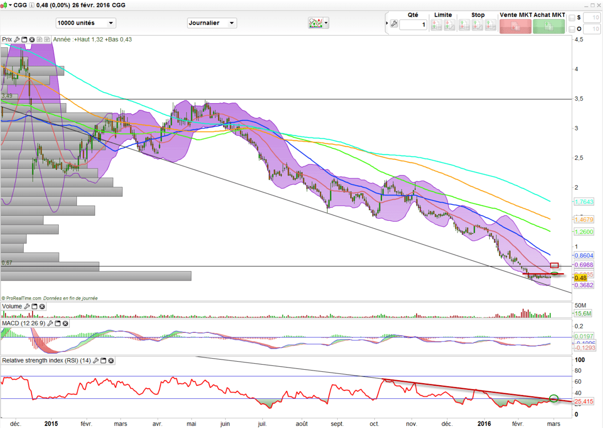Image resolution: width=603 pixels, height=428 pixels.
Task: Click the CGG info icon
Action: tap(32, 6)
